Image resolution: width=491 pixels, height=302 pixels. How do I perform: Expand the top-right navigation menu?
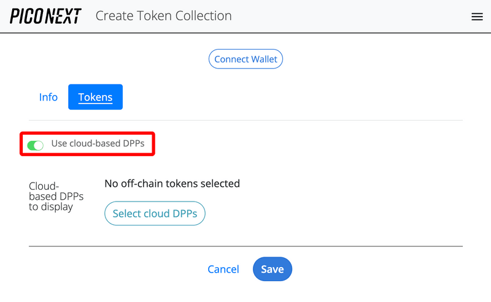click(x=477, y=17)
